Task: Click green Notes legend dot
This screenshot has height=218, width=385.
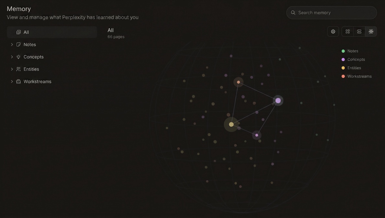Action: [x=343, y=51]
